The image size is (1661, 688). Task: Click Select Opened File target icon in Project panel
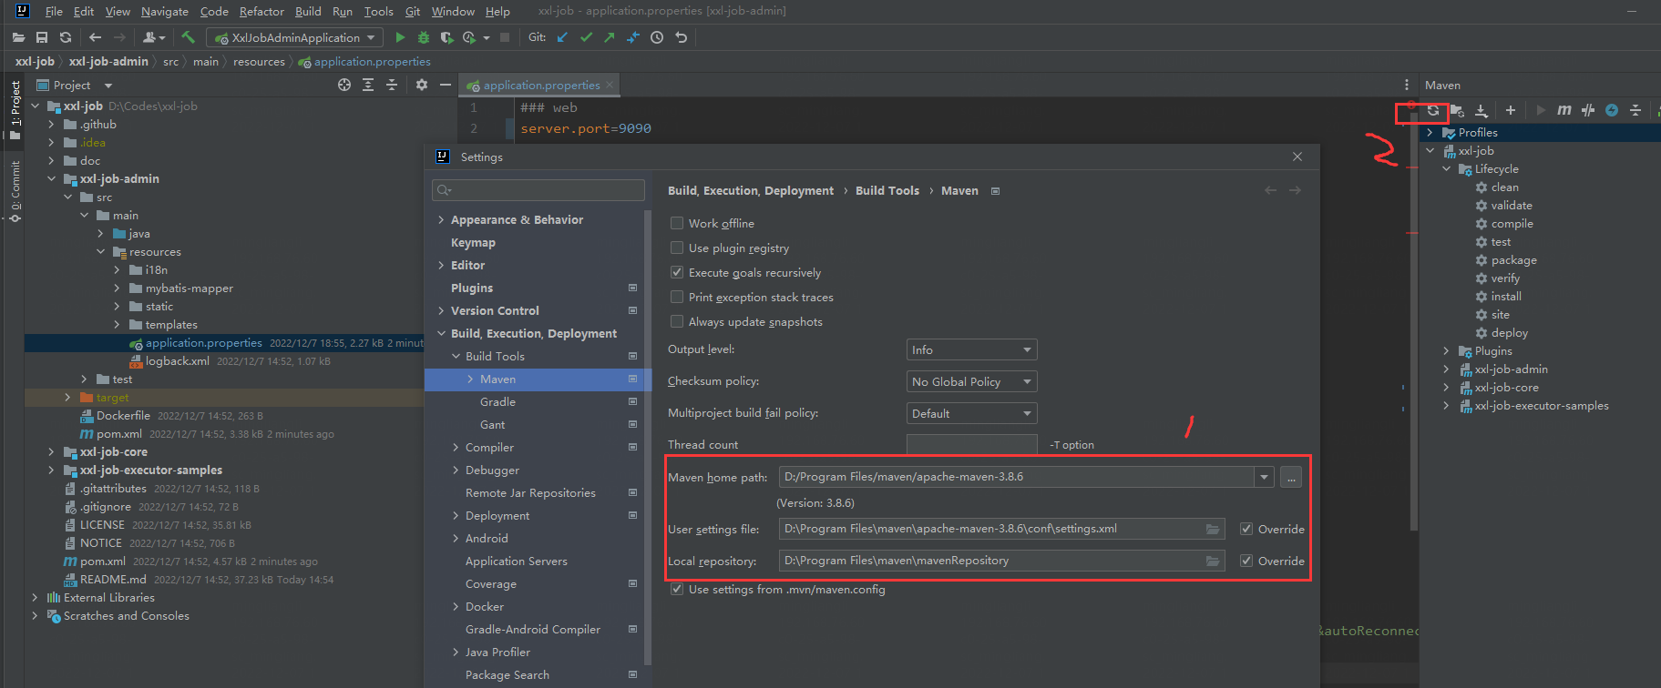[x=344, y=85]
